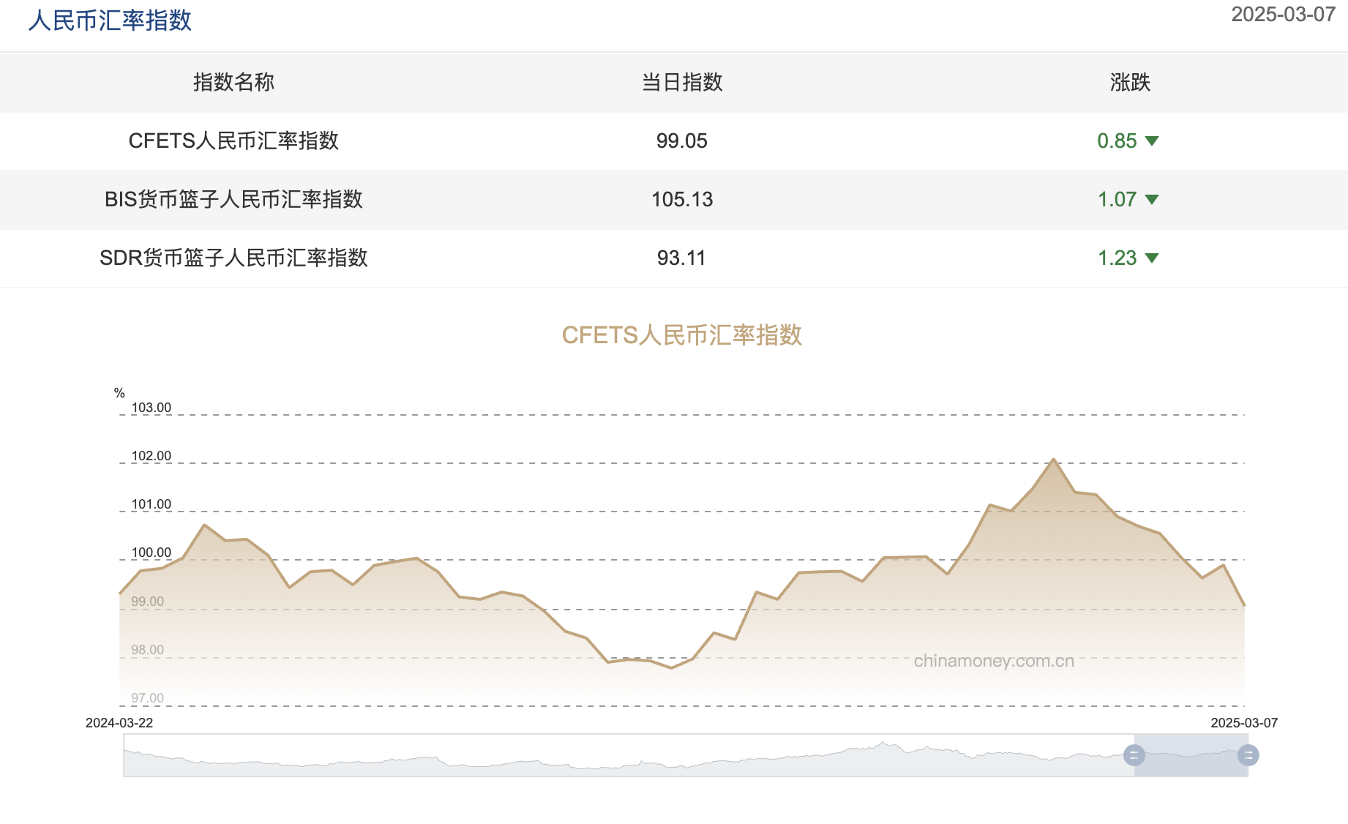Click the 指数名称 column header
Viewport: 1348px width, 824px height.
235,83
